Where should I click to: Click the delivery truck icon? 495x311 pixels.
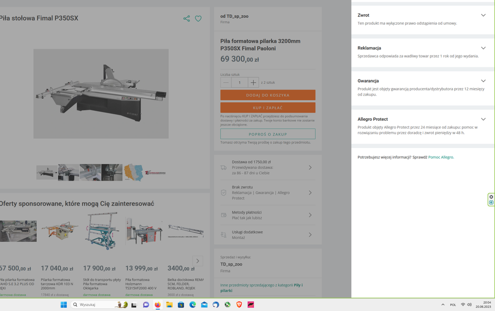point(223,167)
